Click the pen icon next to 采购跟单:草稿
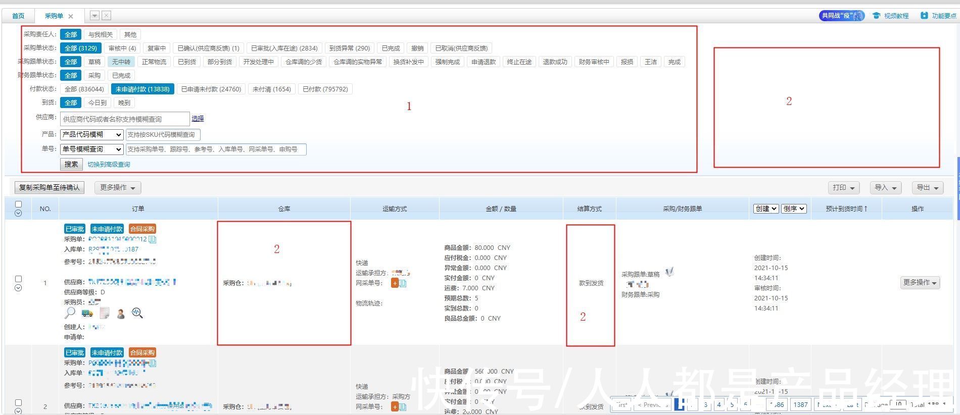This screenshot has width=960, height=415. click(x=669, y=273)
